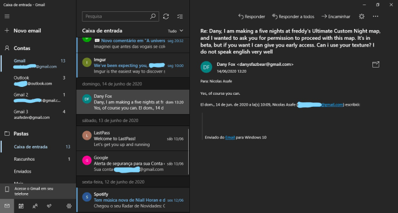Enter selection mode via checklist icon
Image resolution: width=398 pixels, height=213 pixels.
tap(180, 16)
